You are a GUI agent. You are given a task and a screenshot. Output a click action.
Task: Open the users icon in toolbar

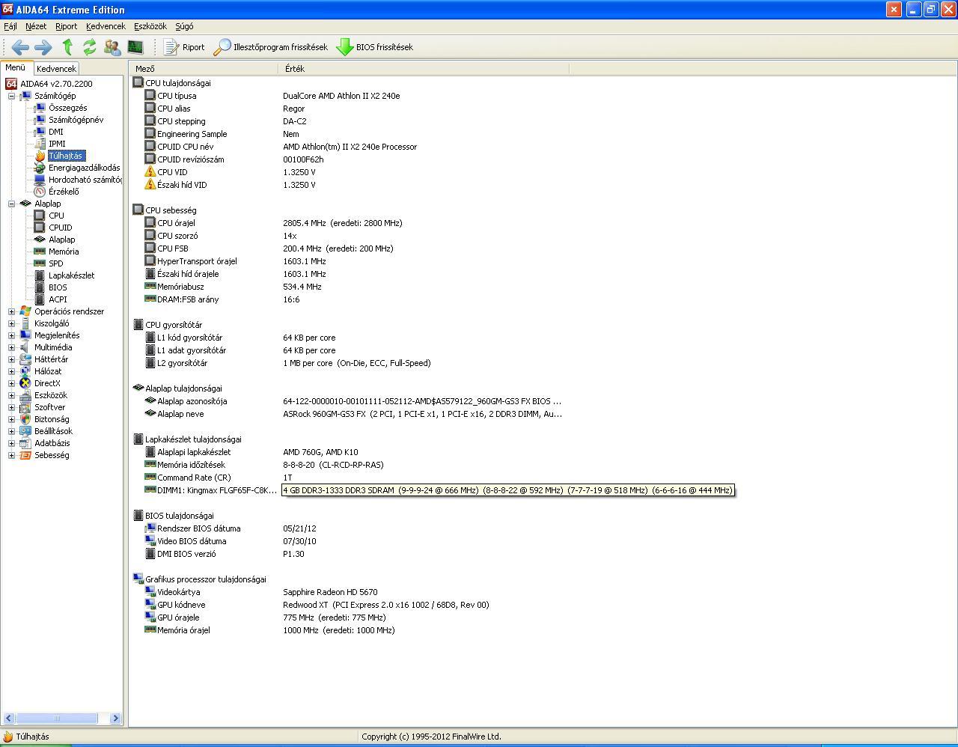coord(112,47)
